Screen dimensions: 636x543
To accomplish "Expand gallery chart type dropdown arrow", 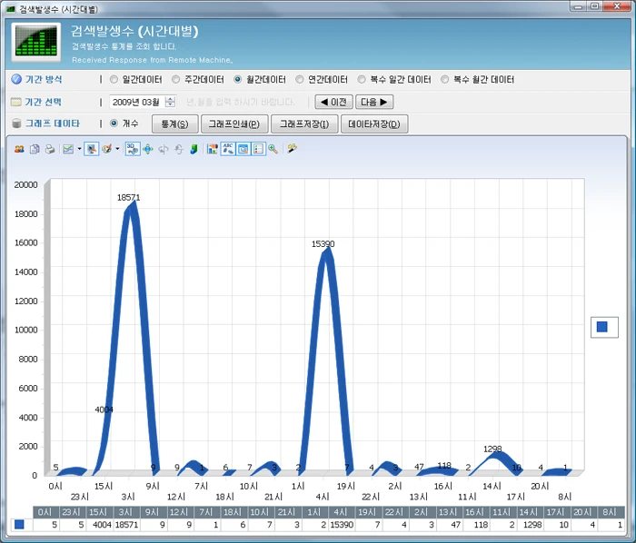I will [79, 149].
